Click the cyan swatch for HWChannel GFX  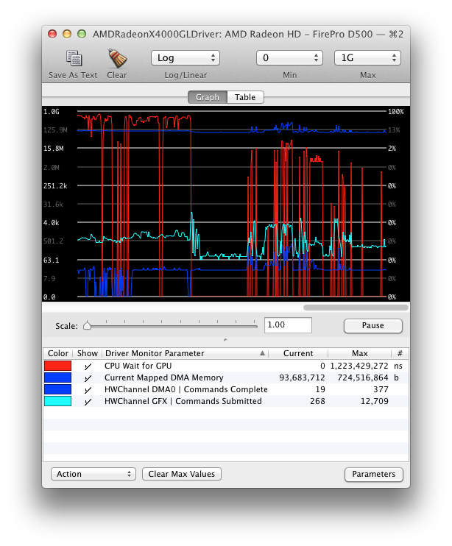[58, 401]
